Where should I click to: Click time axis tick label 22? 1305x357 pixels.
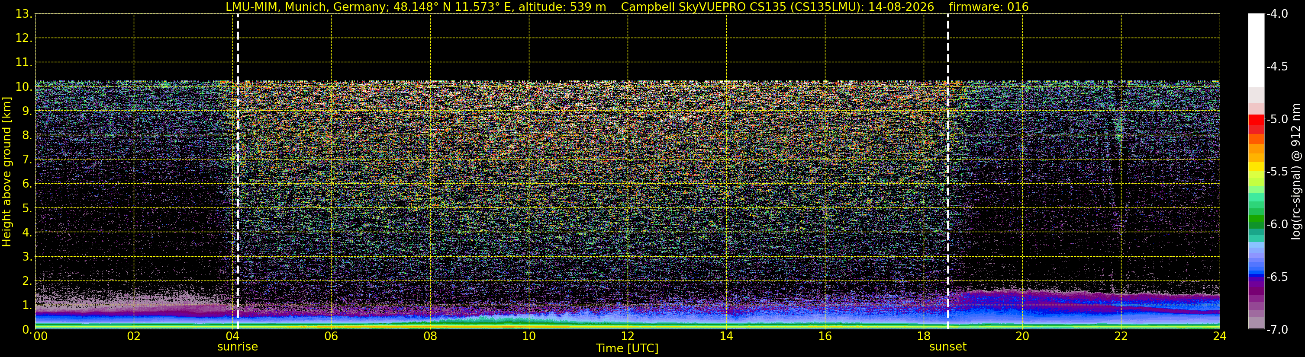(1121, 336)
